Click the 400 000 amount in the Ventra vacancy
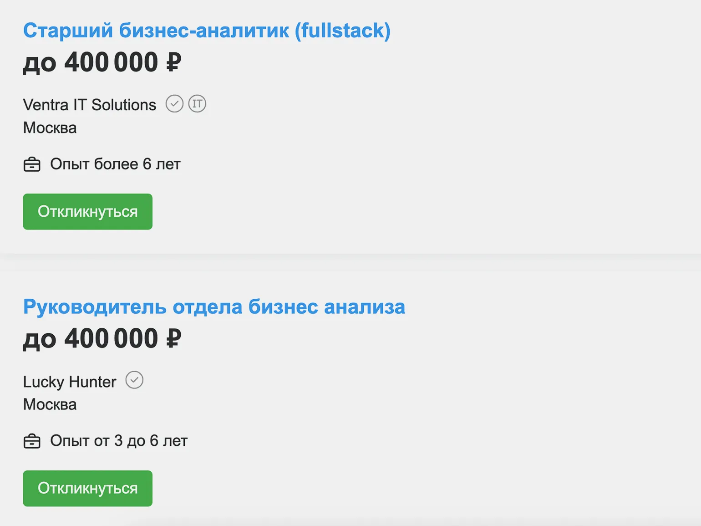 pos(111,62)
